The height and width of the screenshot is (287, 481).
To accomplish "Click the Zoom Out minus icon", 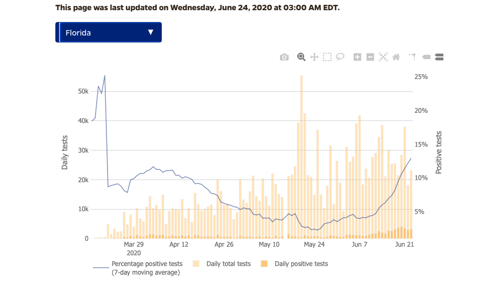I will [x=370, y=57].
